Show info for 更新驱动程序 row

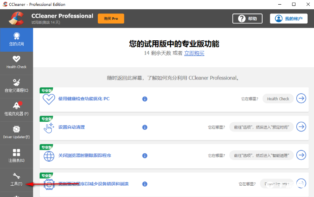145,184
